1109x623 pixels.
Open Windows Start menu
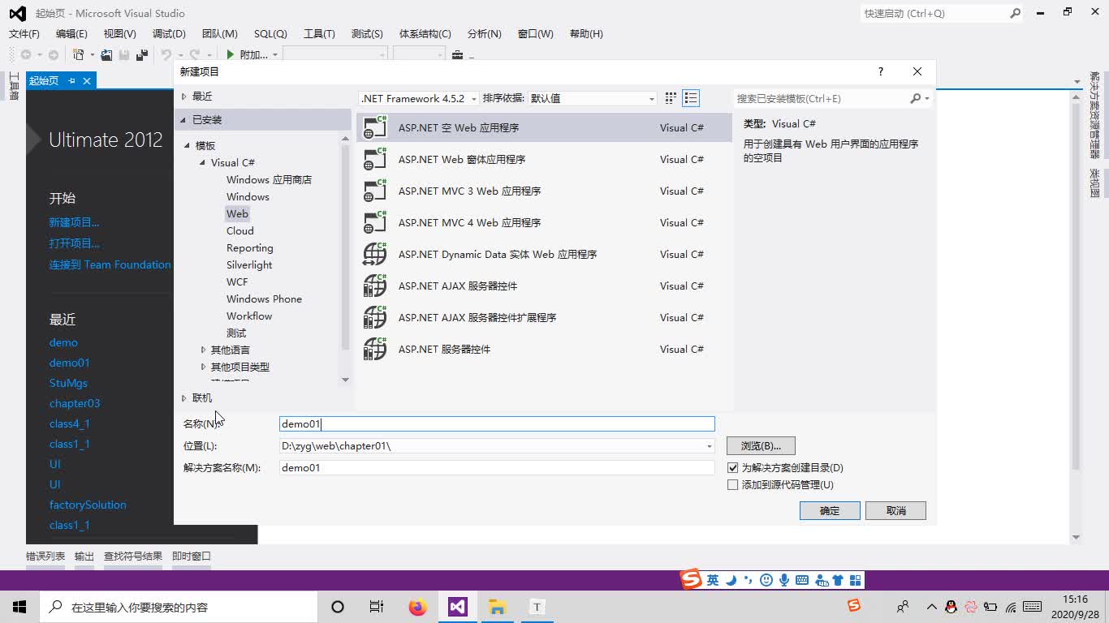(x=19, y=607)
